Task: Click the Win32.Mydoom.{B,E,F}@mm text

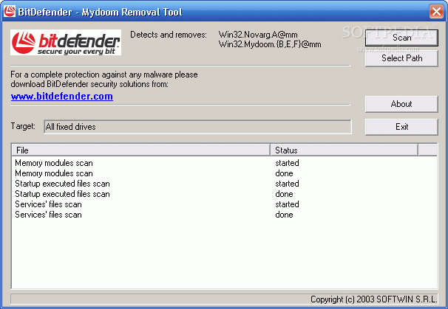Action: tap(270, 44)
